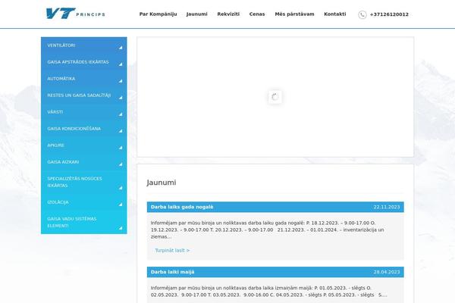Expand Gaisa apstrādes iekārtas arrow
Image resolution: width=455 pixels, height=303 pixels.
click(121, 64)
